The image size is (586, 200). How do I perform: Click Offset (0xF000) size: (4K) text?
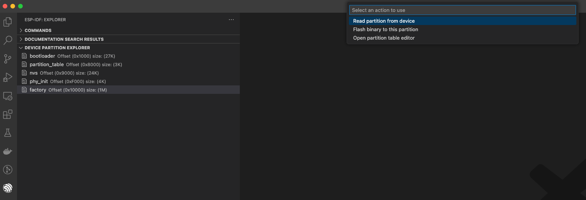(x=78, y=82)
